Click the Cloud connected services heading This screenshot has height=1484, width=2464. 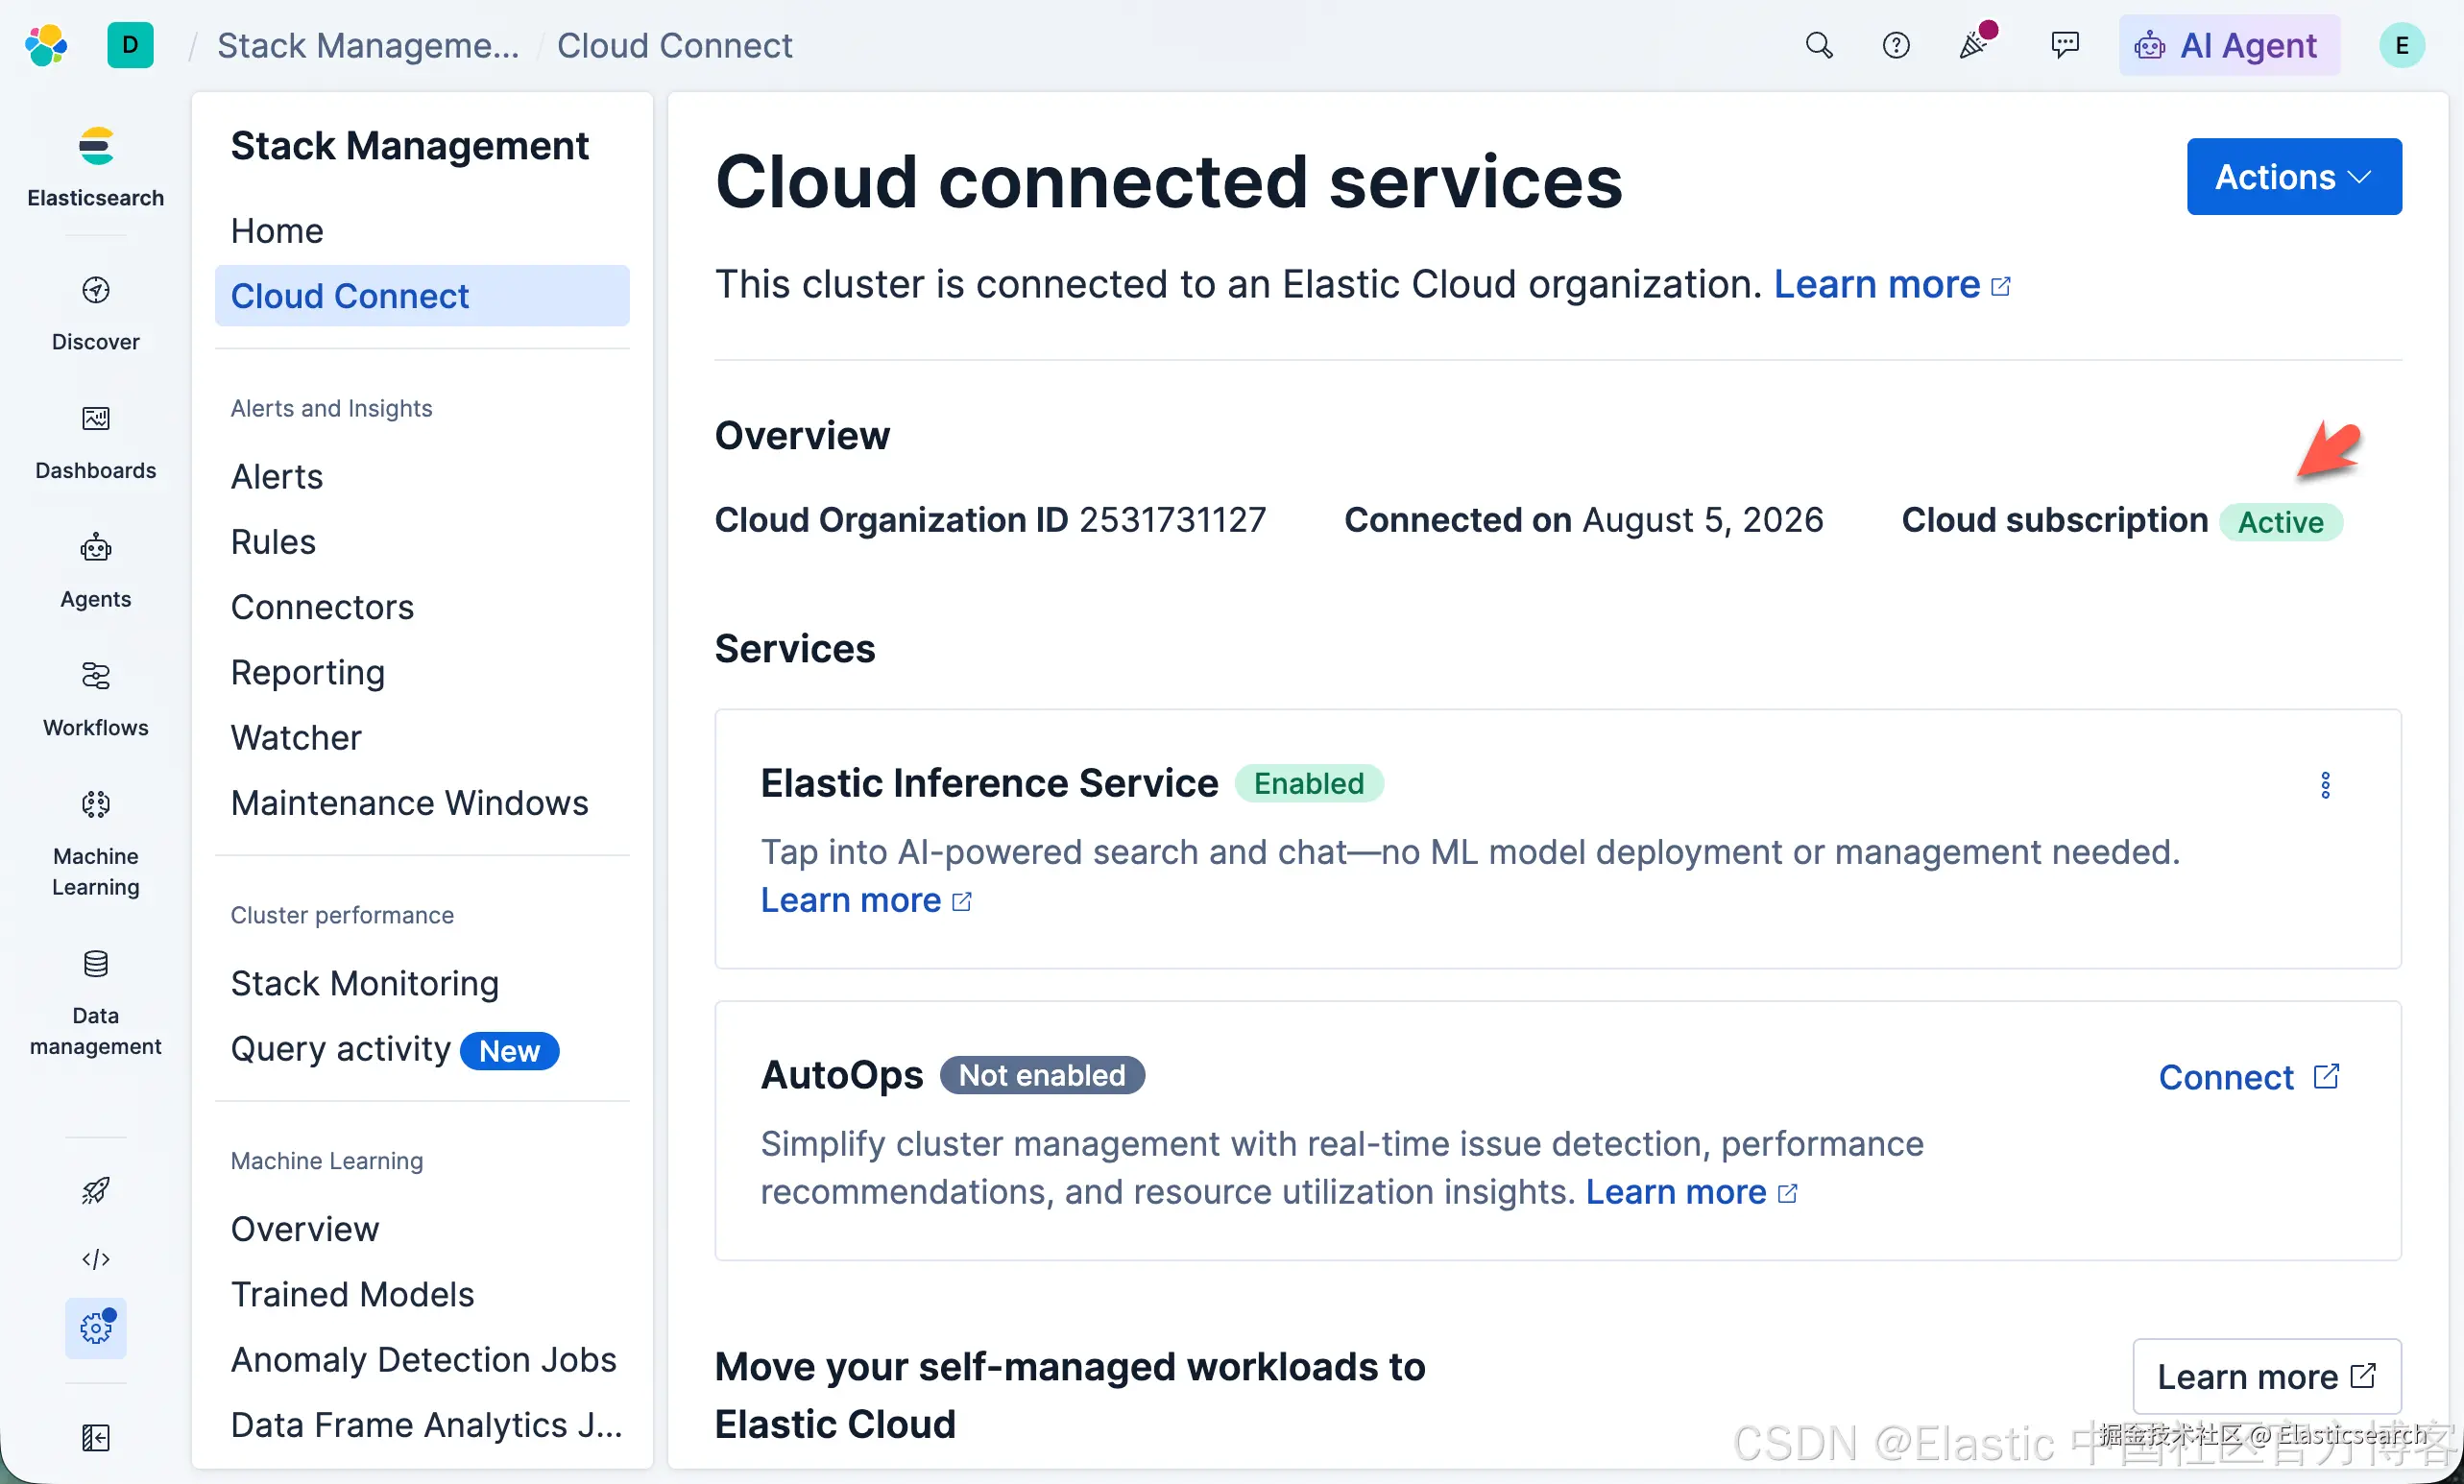click(1169, 180)
